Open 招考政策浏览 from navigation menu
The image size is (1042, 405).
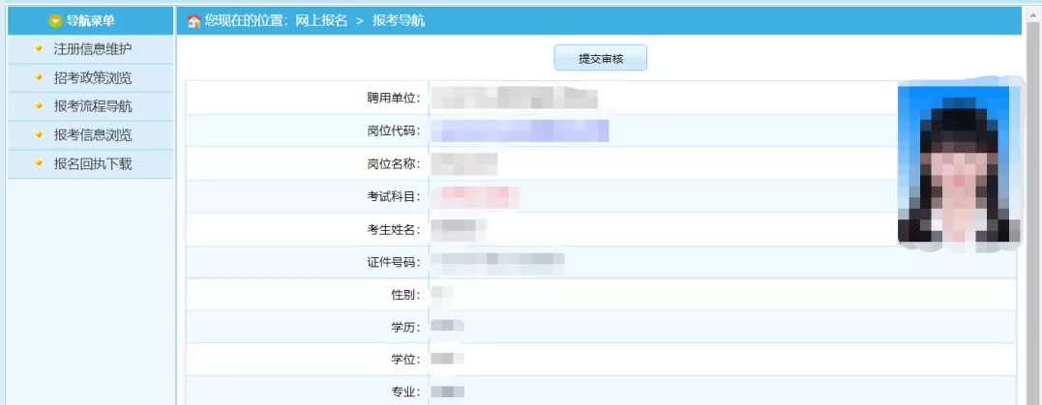(x=93, y=77)
